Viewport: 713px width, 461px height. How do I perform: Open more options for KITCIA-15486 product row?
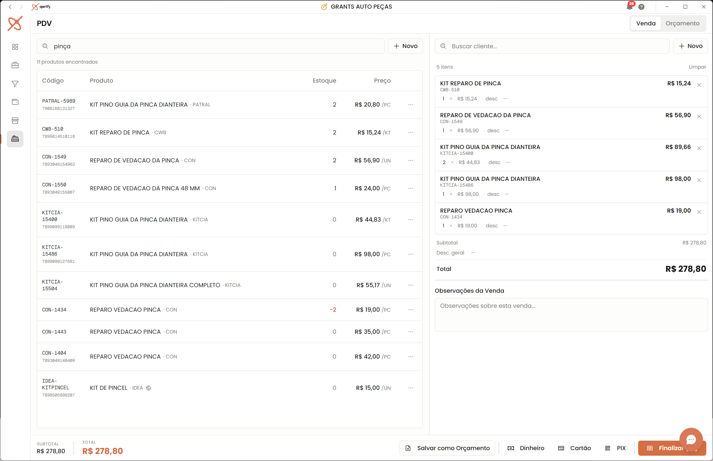[411, 254]
